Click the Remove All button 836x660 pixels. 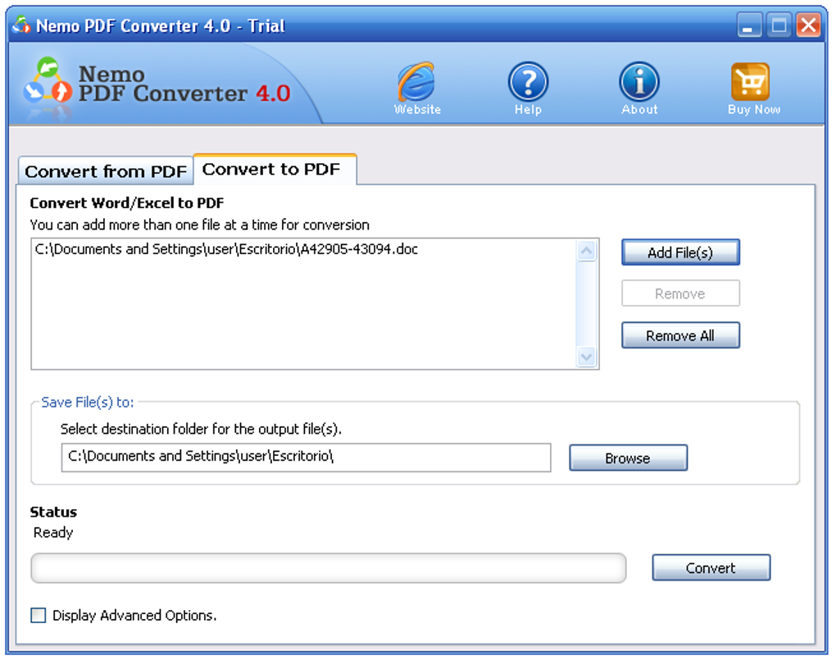[680, 335]
